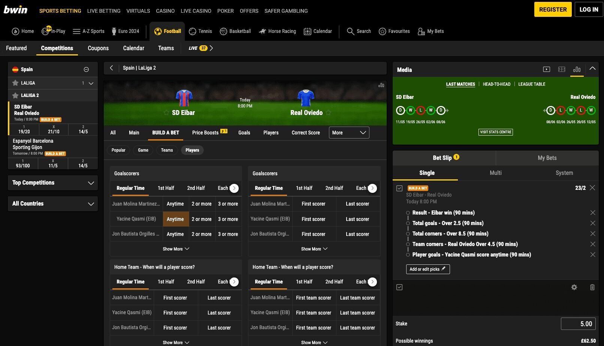Add SD Eibar to favourites star

coord(166,113)
